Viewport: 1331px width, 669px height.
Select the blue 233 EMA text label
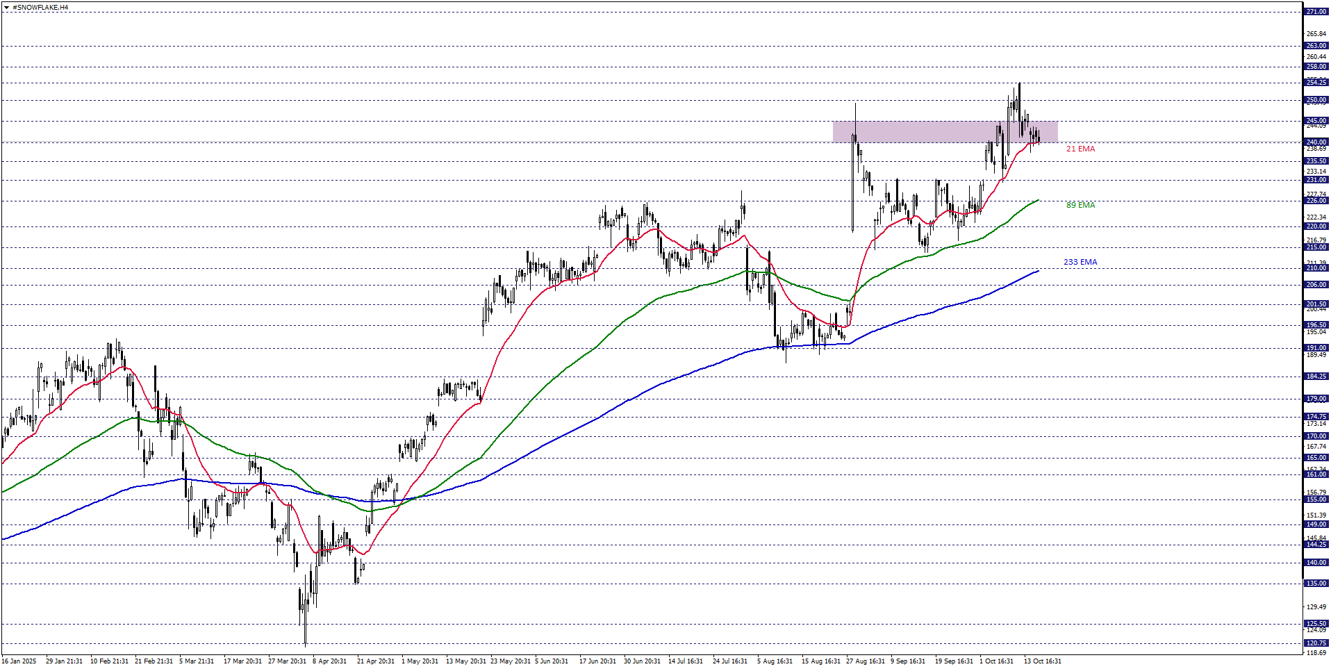1080,262
